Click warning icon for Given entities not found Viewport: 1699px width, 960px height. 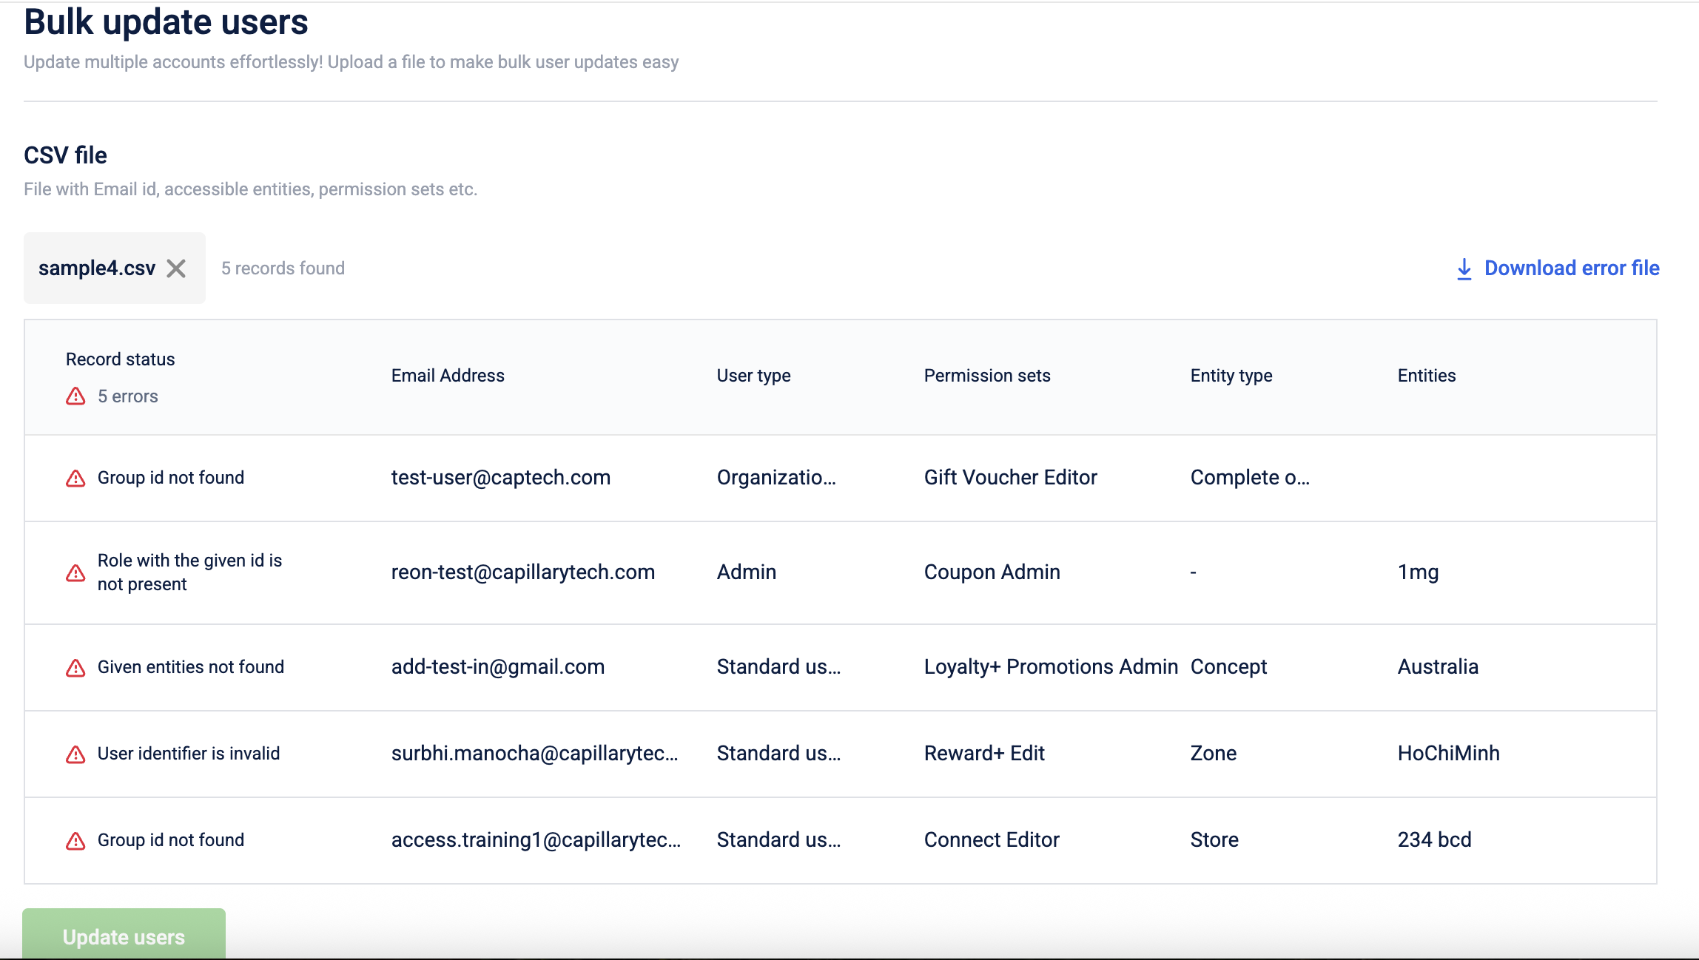(75, 668)
